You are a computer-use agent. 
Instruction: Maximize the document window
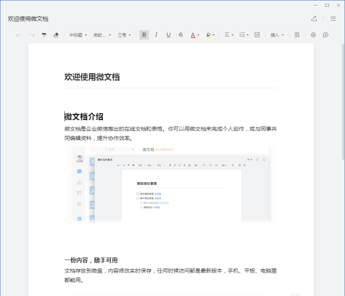327,6
